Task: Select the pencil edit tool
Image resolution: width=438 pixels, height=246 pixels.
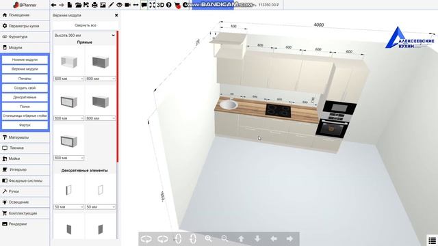Action: point(111,5)
